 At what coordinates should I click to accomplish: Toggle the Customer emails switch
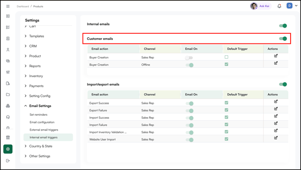(x=283, y=39)
